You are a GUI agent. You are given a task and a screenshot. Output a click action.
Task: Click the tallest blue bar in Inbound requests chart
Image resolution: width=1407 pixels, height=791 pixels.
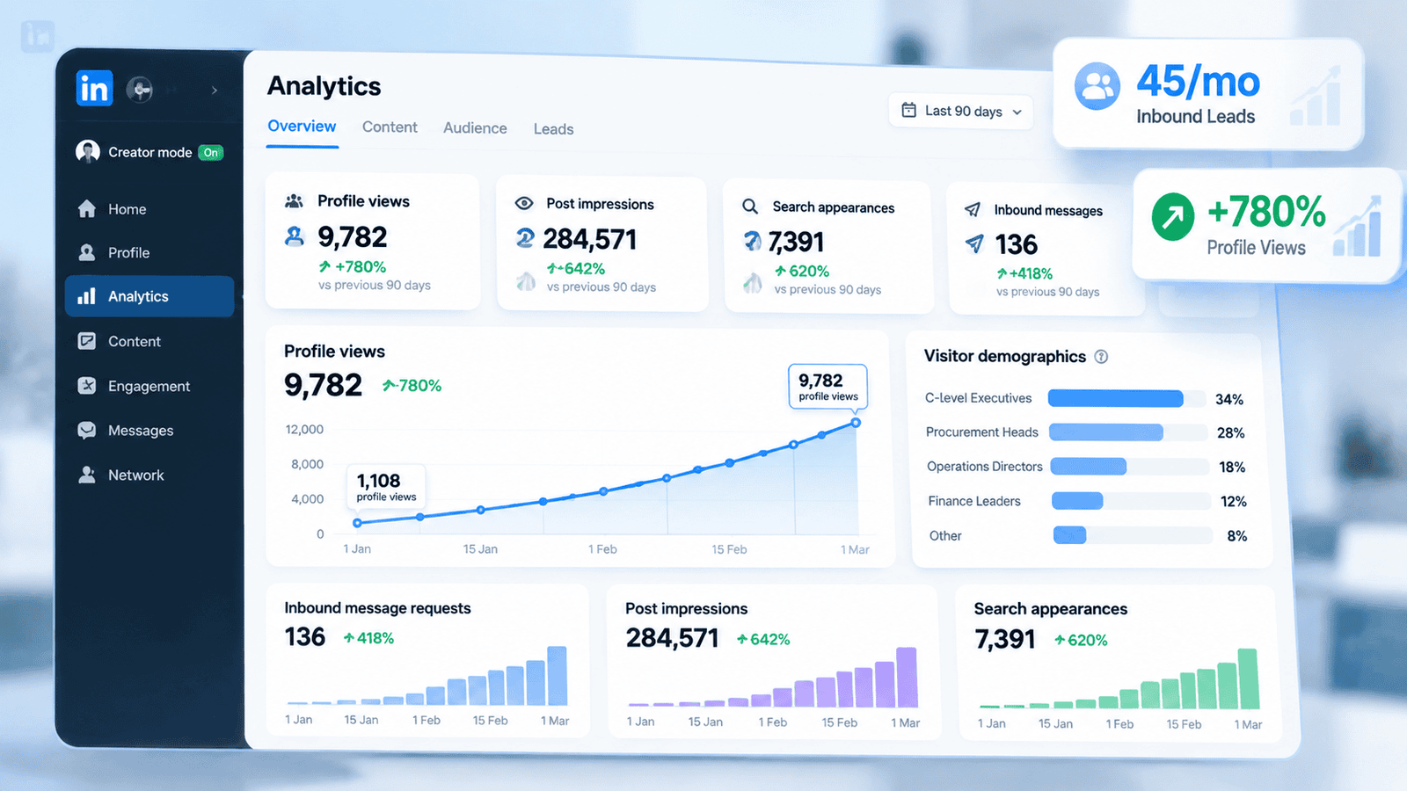pos(557,676)
